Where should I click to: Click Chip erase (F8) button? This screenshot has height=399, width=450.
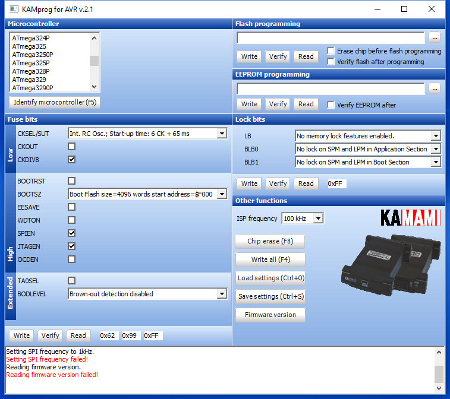click(270, 241)
